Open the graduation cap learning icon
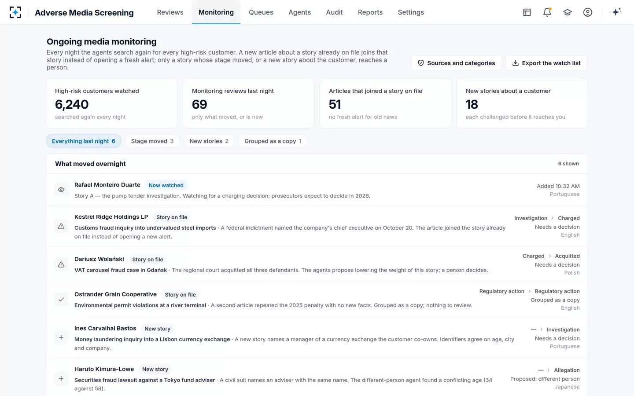 tap(568, 12)
